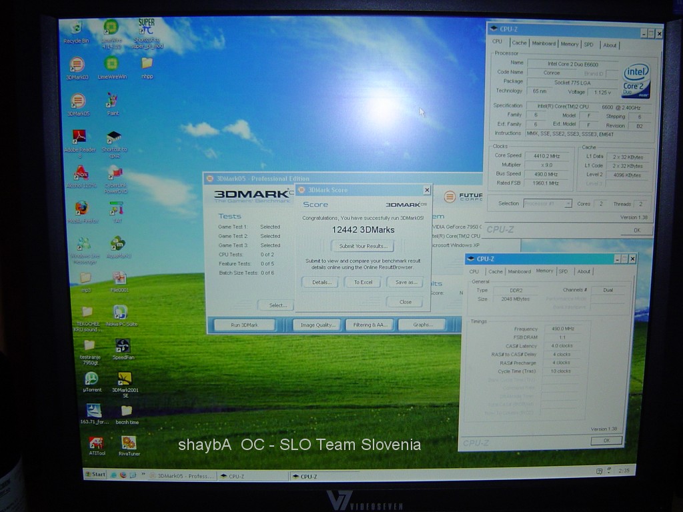683x512 pixels.
Task: Launch the Mozilla Firefox desktop shortcut
Action: (x=82, y=212)
